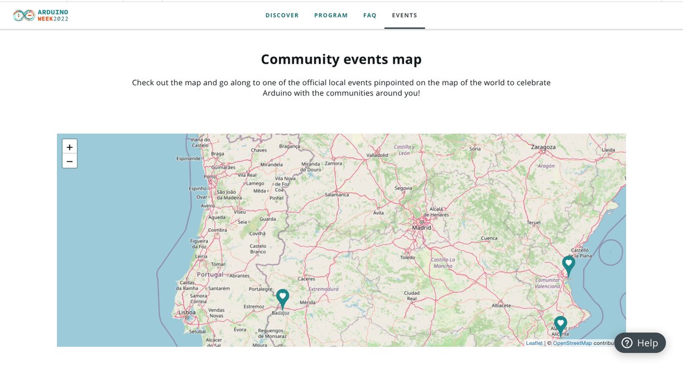Viewport: 683px width, 370px height.
Task: Open the event pin near Alicante
Action: pos(560,323)
